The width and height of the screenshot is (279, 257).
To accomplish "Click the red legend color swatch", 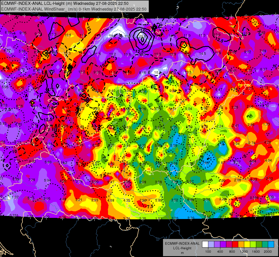I will click(235, 244).
